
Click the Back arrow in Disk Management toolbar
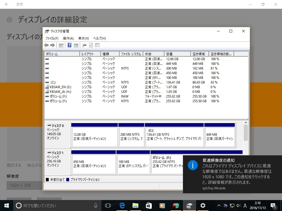pos(46,45)
